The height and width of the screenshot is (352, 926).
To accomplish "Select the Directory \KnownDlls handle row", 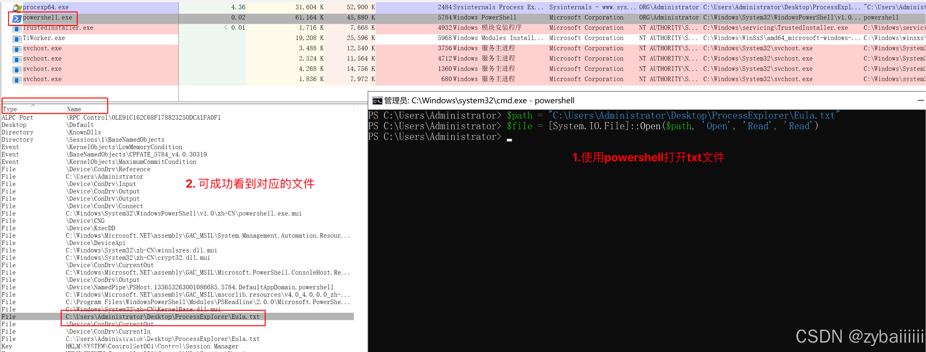I will pos(178,132).
